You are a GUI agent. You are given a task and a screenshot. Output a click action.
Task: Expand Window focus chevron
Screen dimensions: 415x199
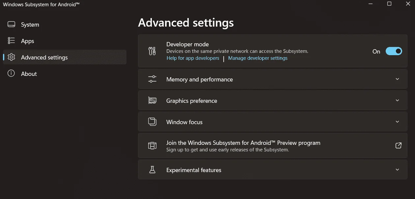(397, 122)
